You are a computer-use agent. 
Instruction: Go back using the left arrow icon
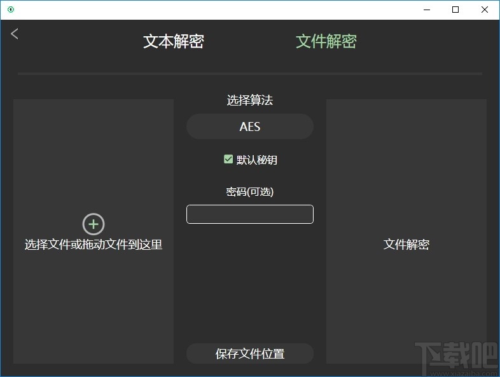pyautogui.click(x=15, y=34)
